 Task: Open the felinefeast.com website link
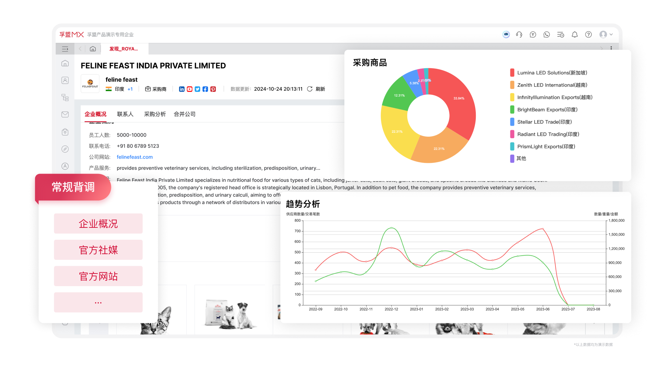(x=134, y=157)
